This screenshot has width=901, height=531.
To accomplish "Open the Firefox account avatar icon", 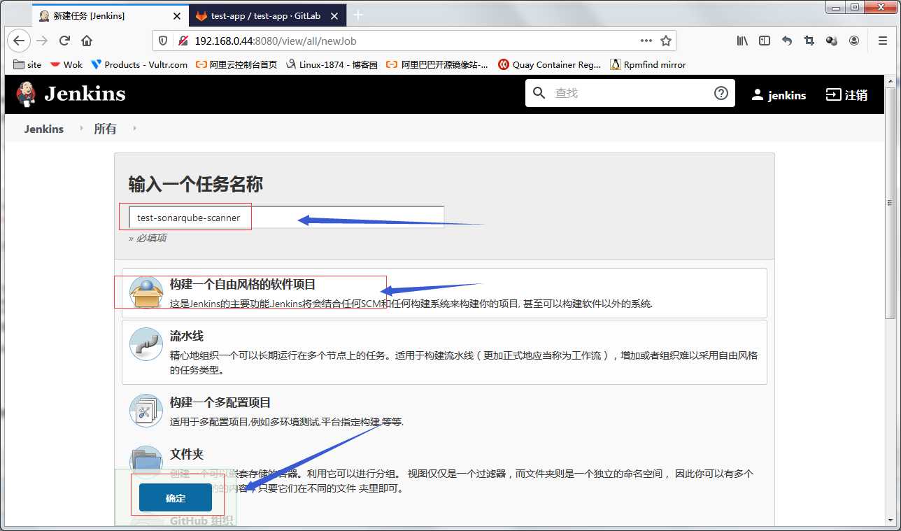I will 854,41.
